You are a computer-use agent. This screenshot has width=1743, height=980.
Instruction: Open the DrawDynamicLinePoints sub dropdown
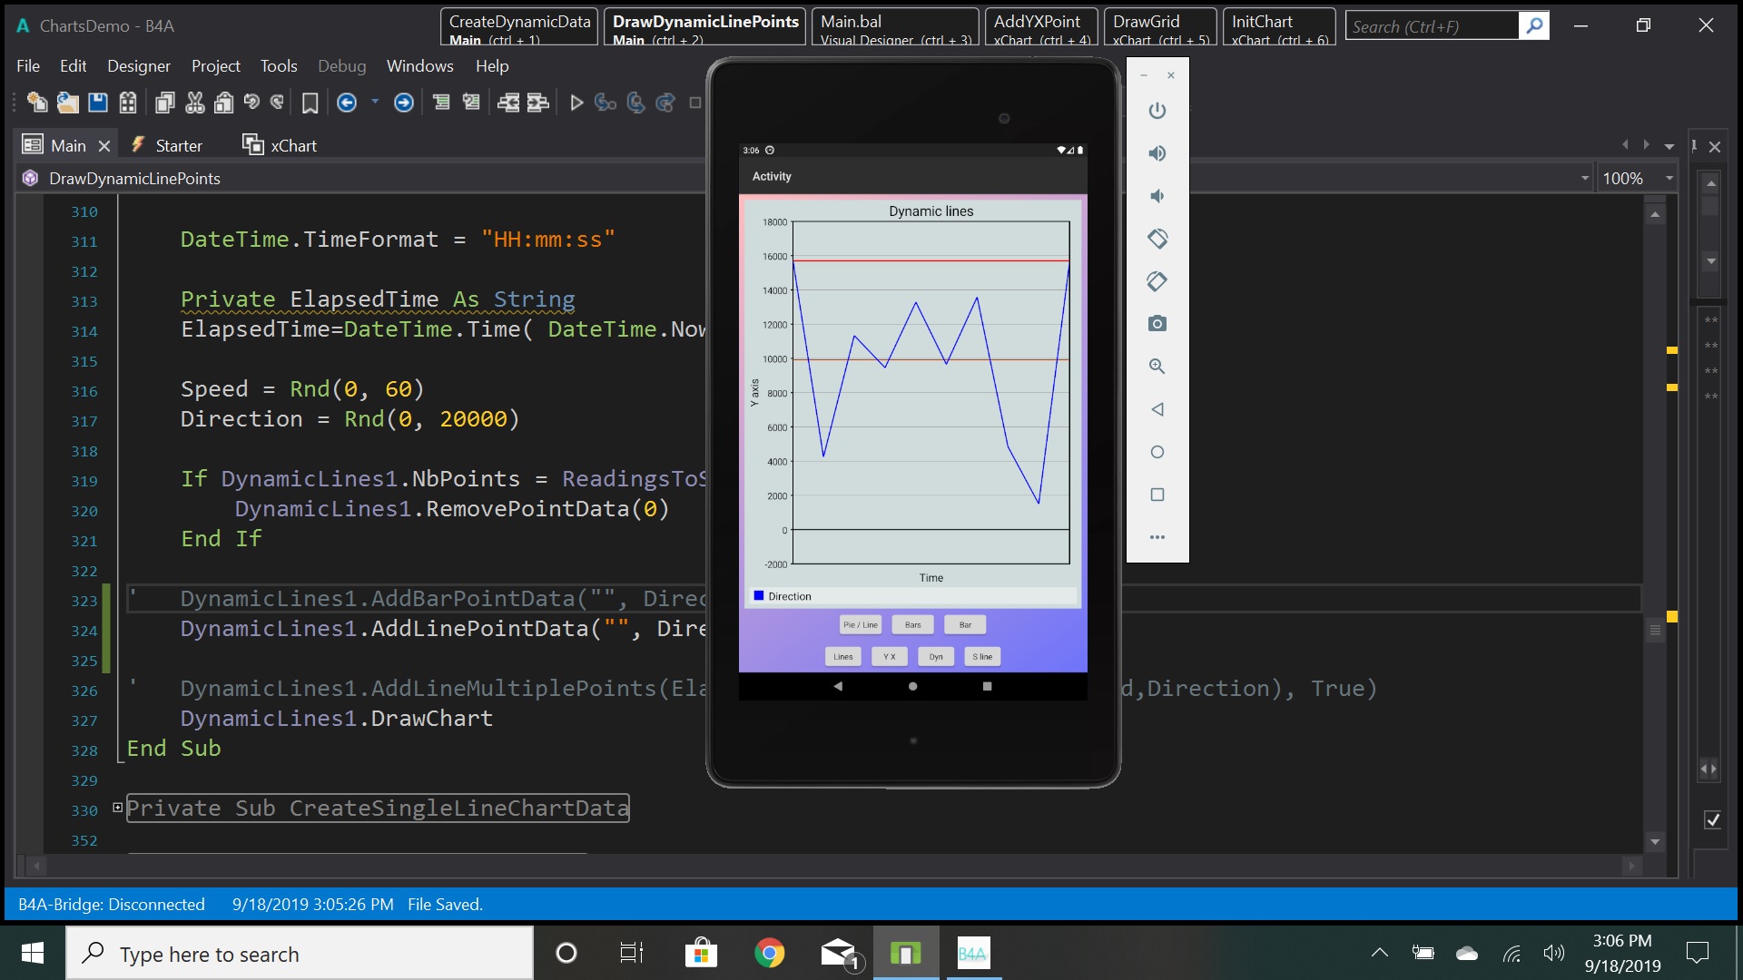[1584, 179]
